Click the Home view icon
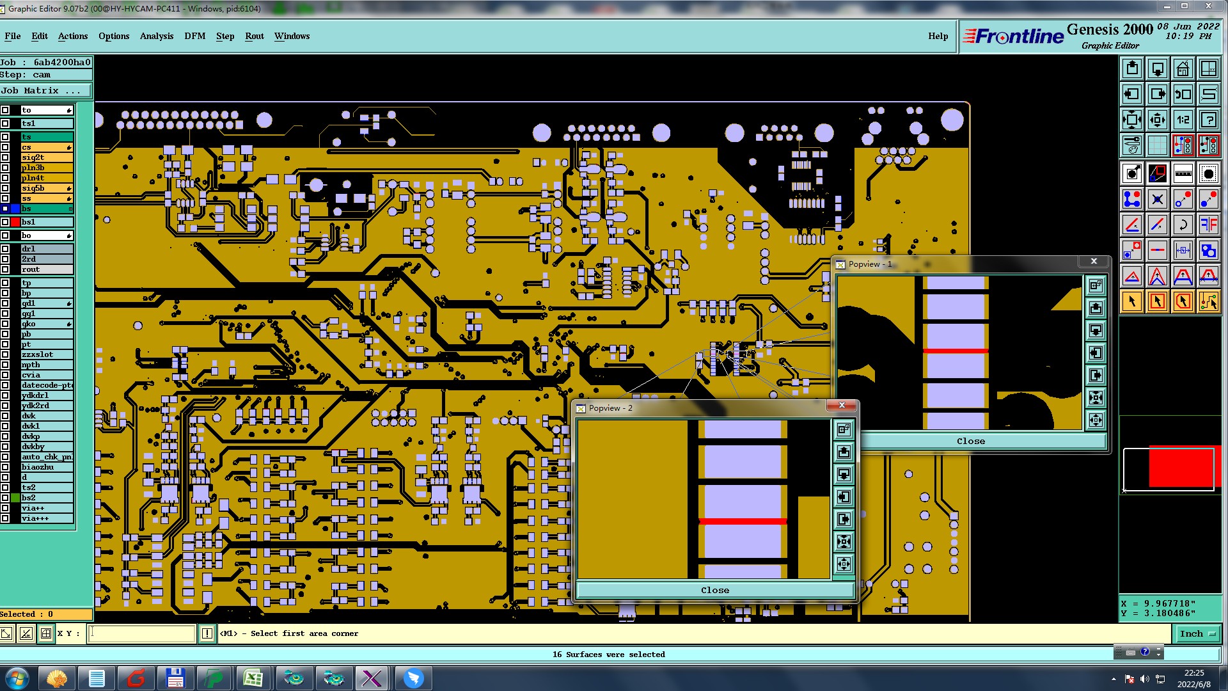Viewport: 1228px width, 691px height. (x=1183, y=68)
